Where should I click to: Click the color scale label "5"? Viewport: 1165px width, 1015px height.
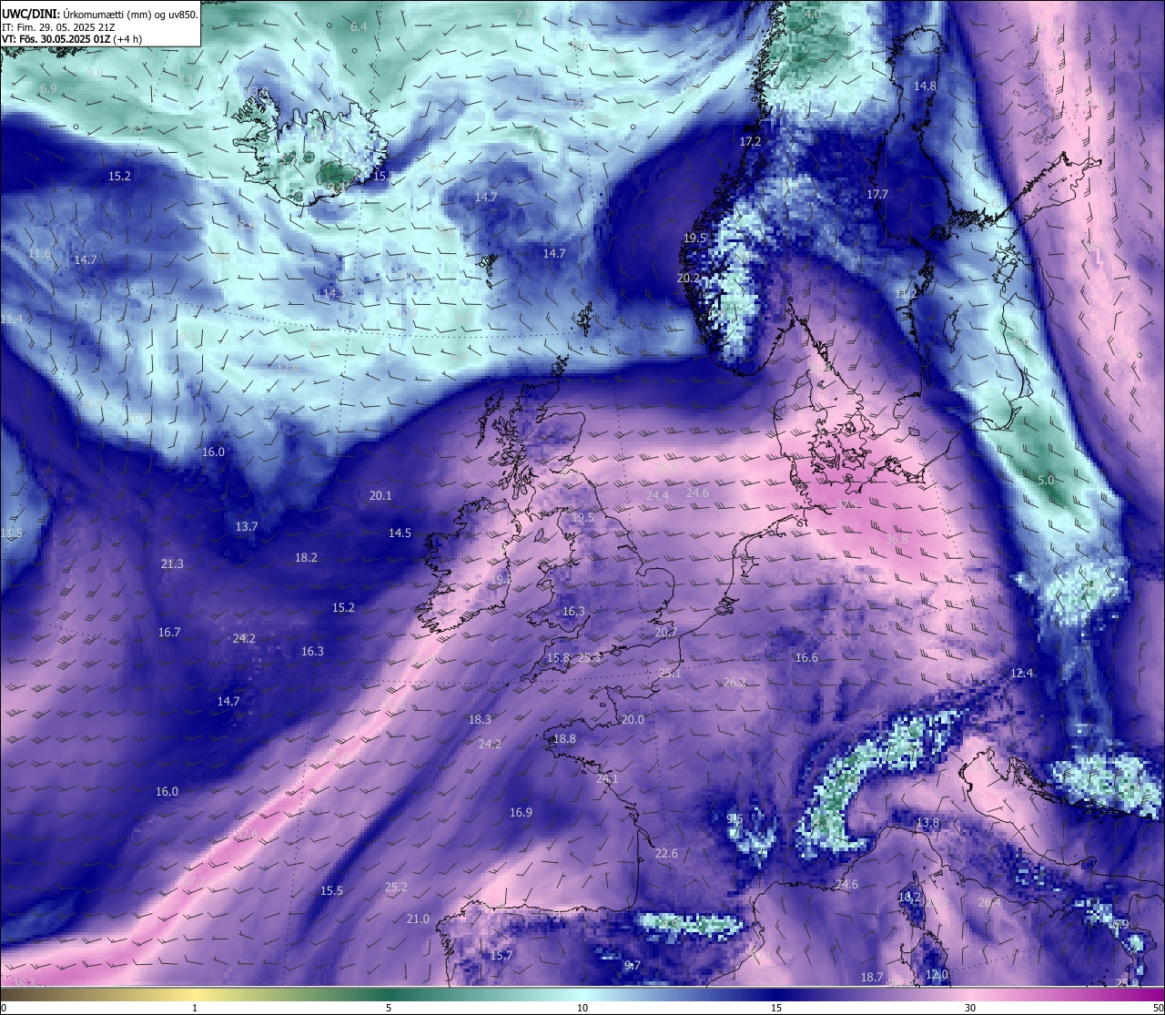coord(389,1008)
